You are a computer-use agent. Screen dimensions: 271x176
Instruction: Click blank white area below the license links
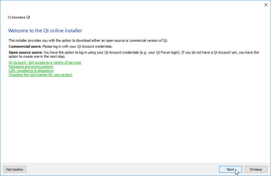coord(135,119)
